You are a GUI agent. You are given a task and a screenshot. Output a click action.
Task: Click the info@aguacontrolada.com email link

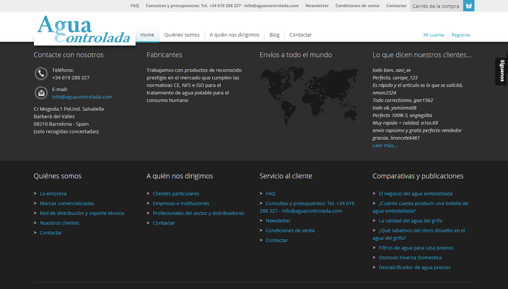(82, 97)
